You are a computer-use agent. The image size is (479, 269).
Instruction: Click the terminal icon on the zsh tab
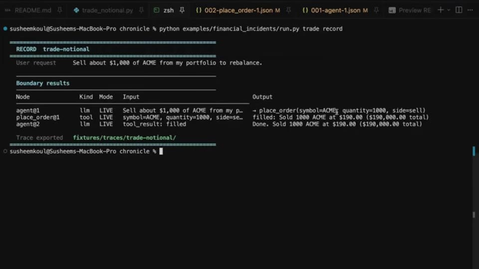pyautogui.click(x=156, y=10)
